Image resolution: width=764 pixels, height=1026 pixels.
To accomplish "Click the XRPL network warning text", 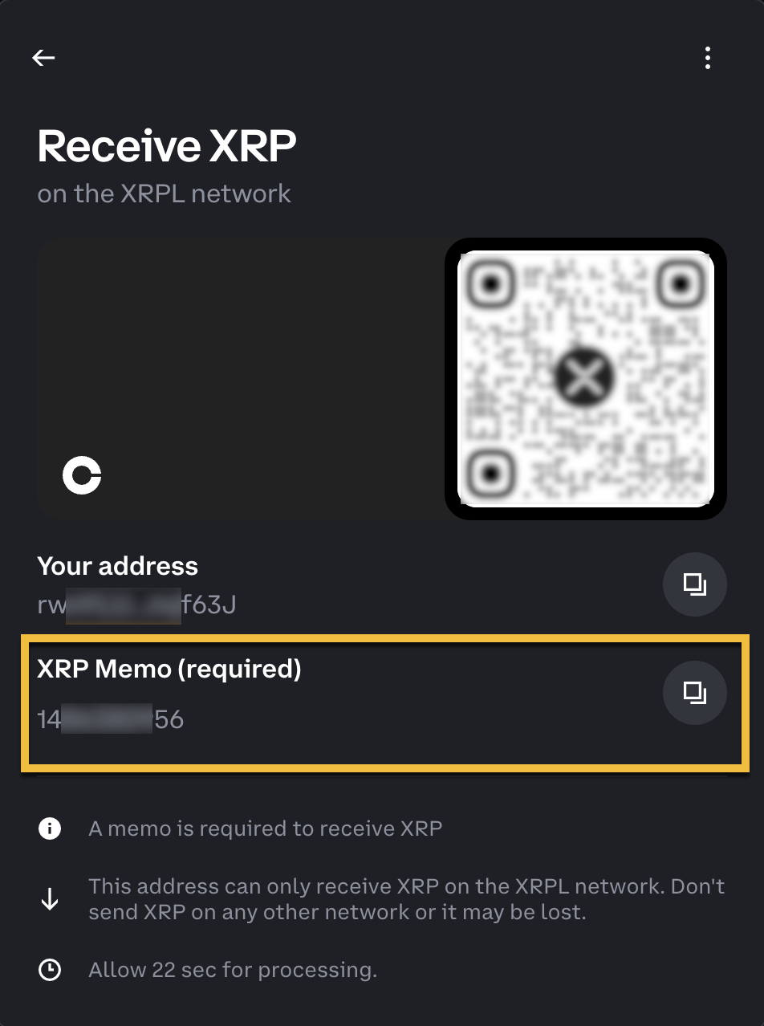I will point(407,899).
